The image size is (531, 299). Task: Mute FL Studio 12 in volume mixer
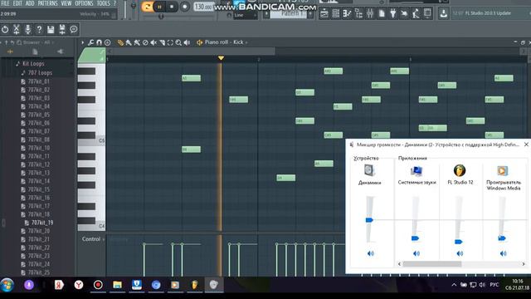click(460, 253)
